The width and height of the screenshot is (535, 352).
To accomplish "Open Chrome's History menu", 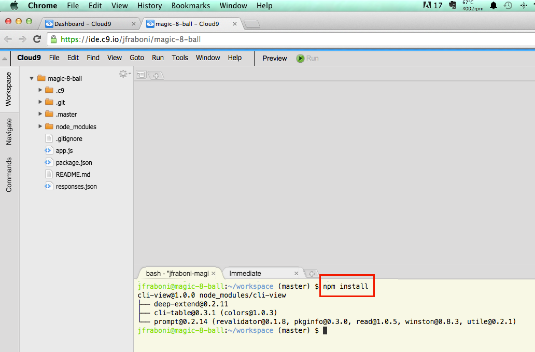I will [149, 6].
